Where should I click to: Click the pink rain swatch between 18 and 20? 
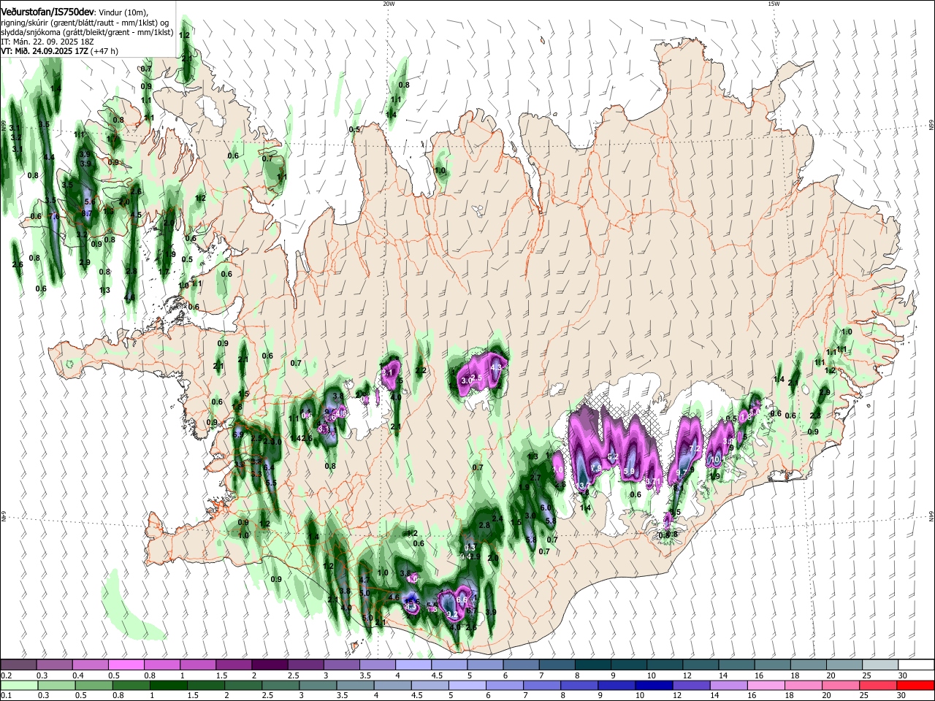[x=805, y=686]
